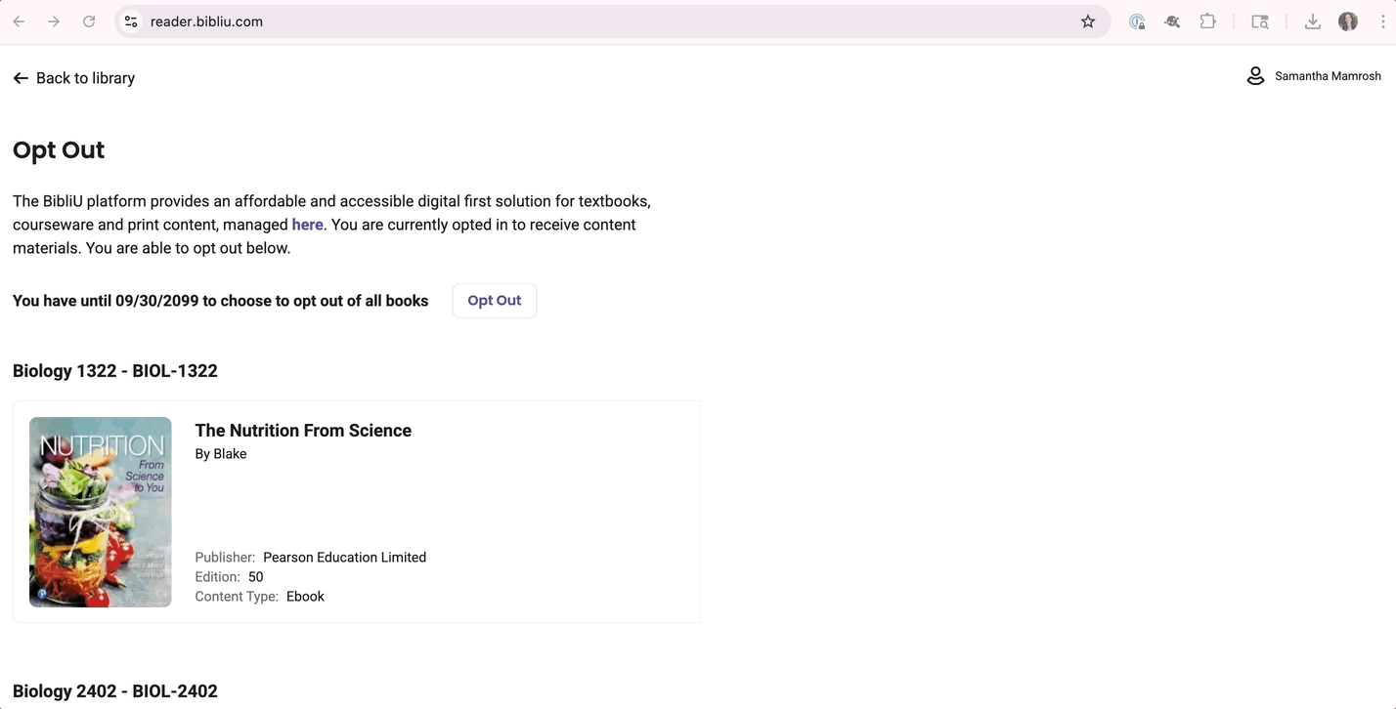This screenshot has height=709, width=1396.
Task: Reload the page with the refresh icon
Action: (x=89, y=21)
